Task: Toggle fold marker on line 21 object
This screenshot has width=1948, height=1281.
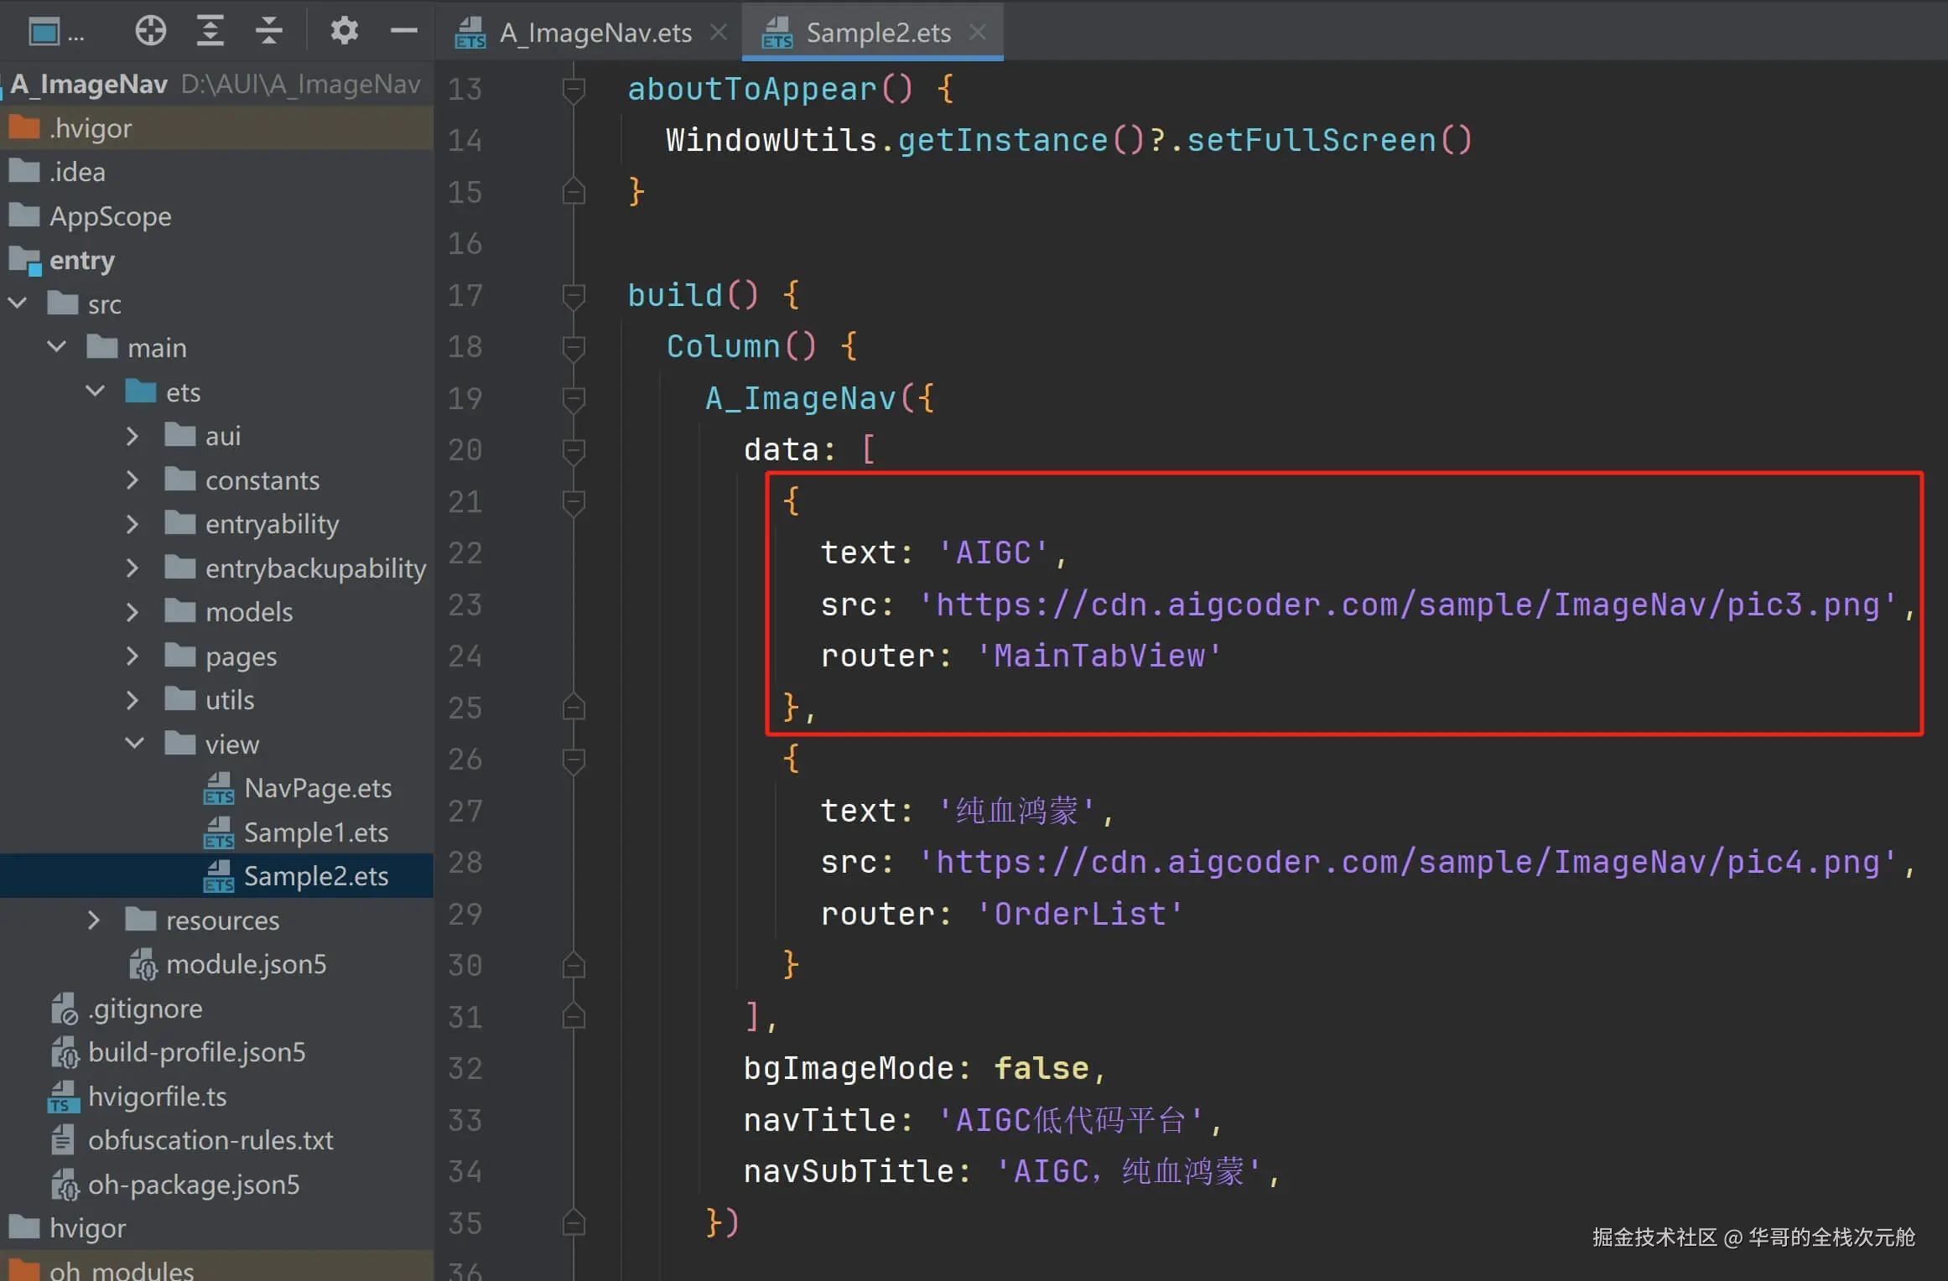Action: coord(574,501)
